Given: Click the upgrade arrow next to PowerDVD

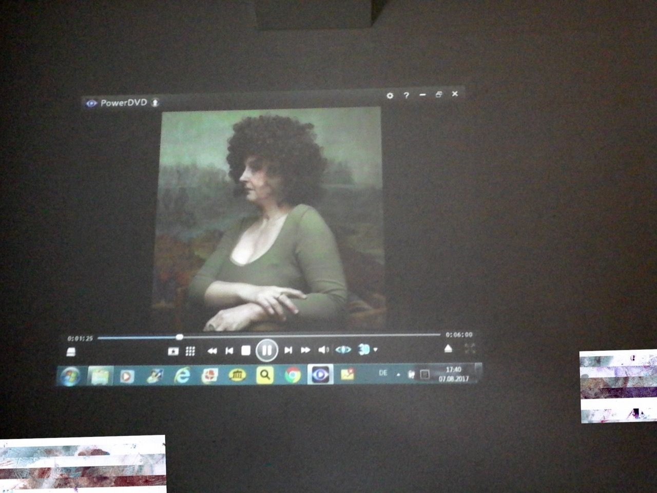Looking at the screenshot, I should pyautogui.click(x=155, y=103).
